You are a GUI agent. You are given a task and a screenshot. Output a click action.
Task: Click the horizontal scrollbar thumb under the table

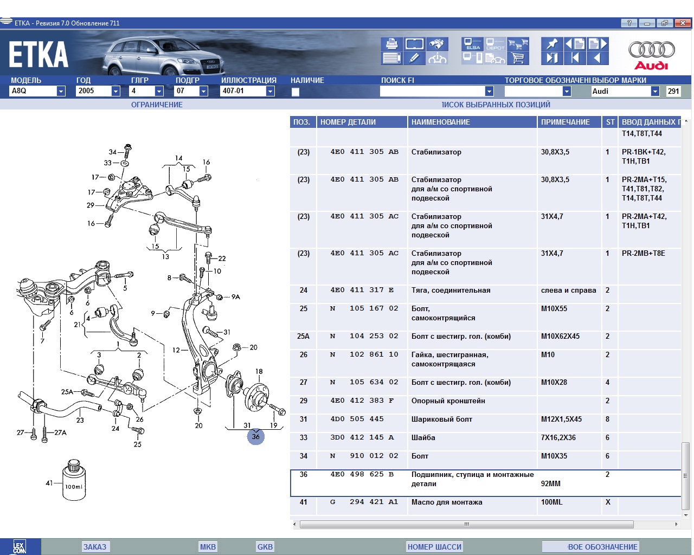point(466,524)
